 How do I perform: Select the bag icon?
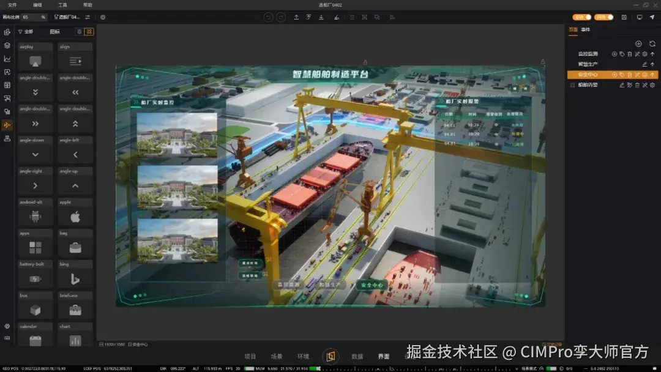pyautogui.click(x=75, y=248)
